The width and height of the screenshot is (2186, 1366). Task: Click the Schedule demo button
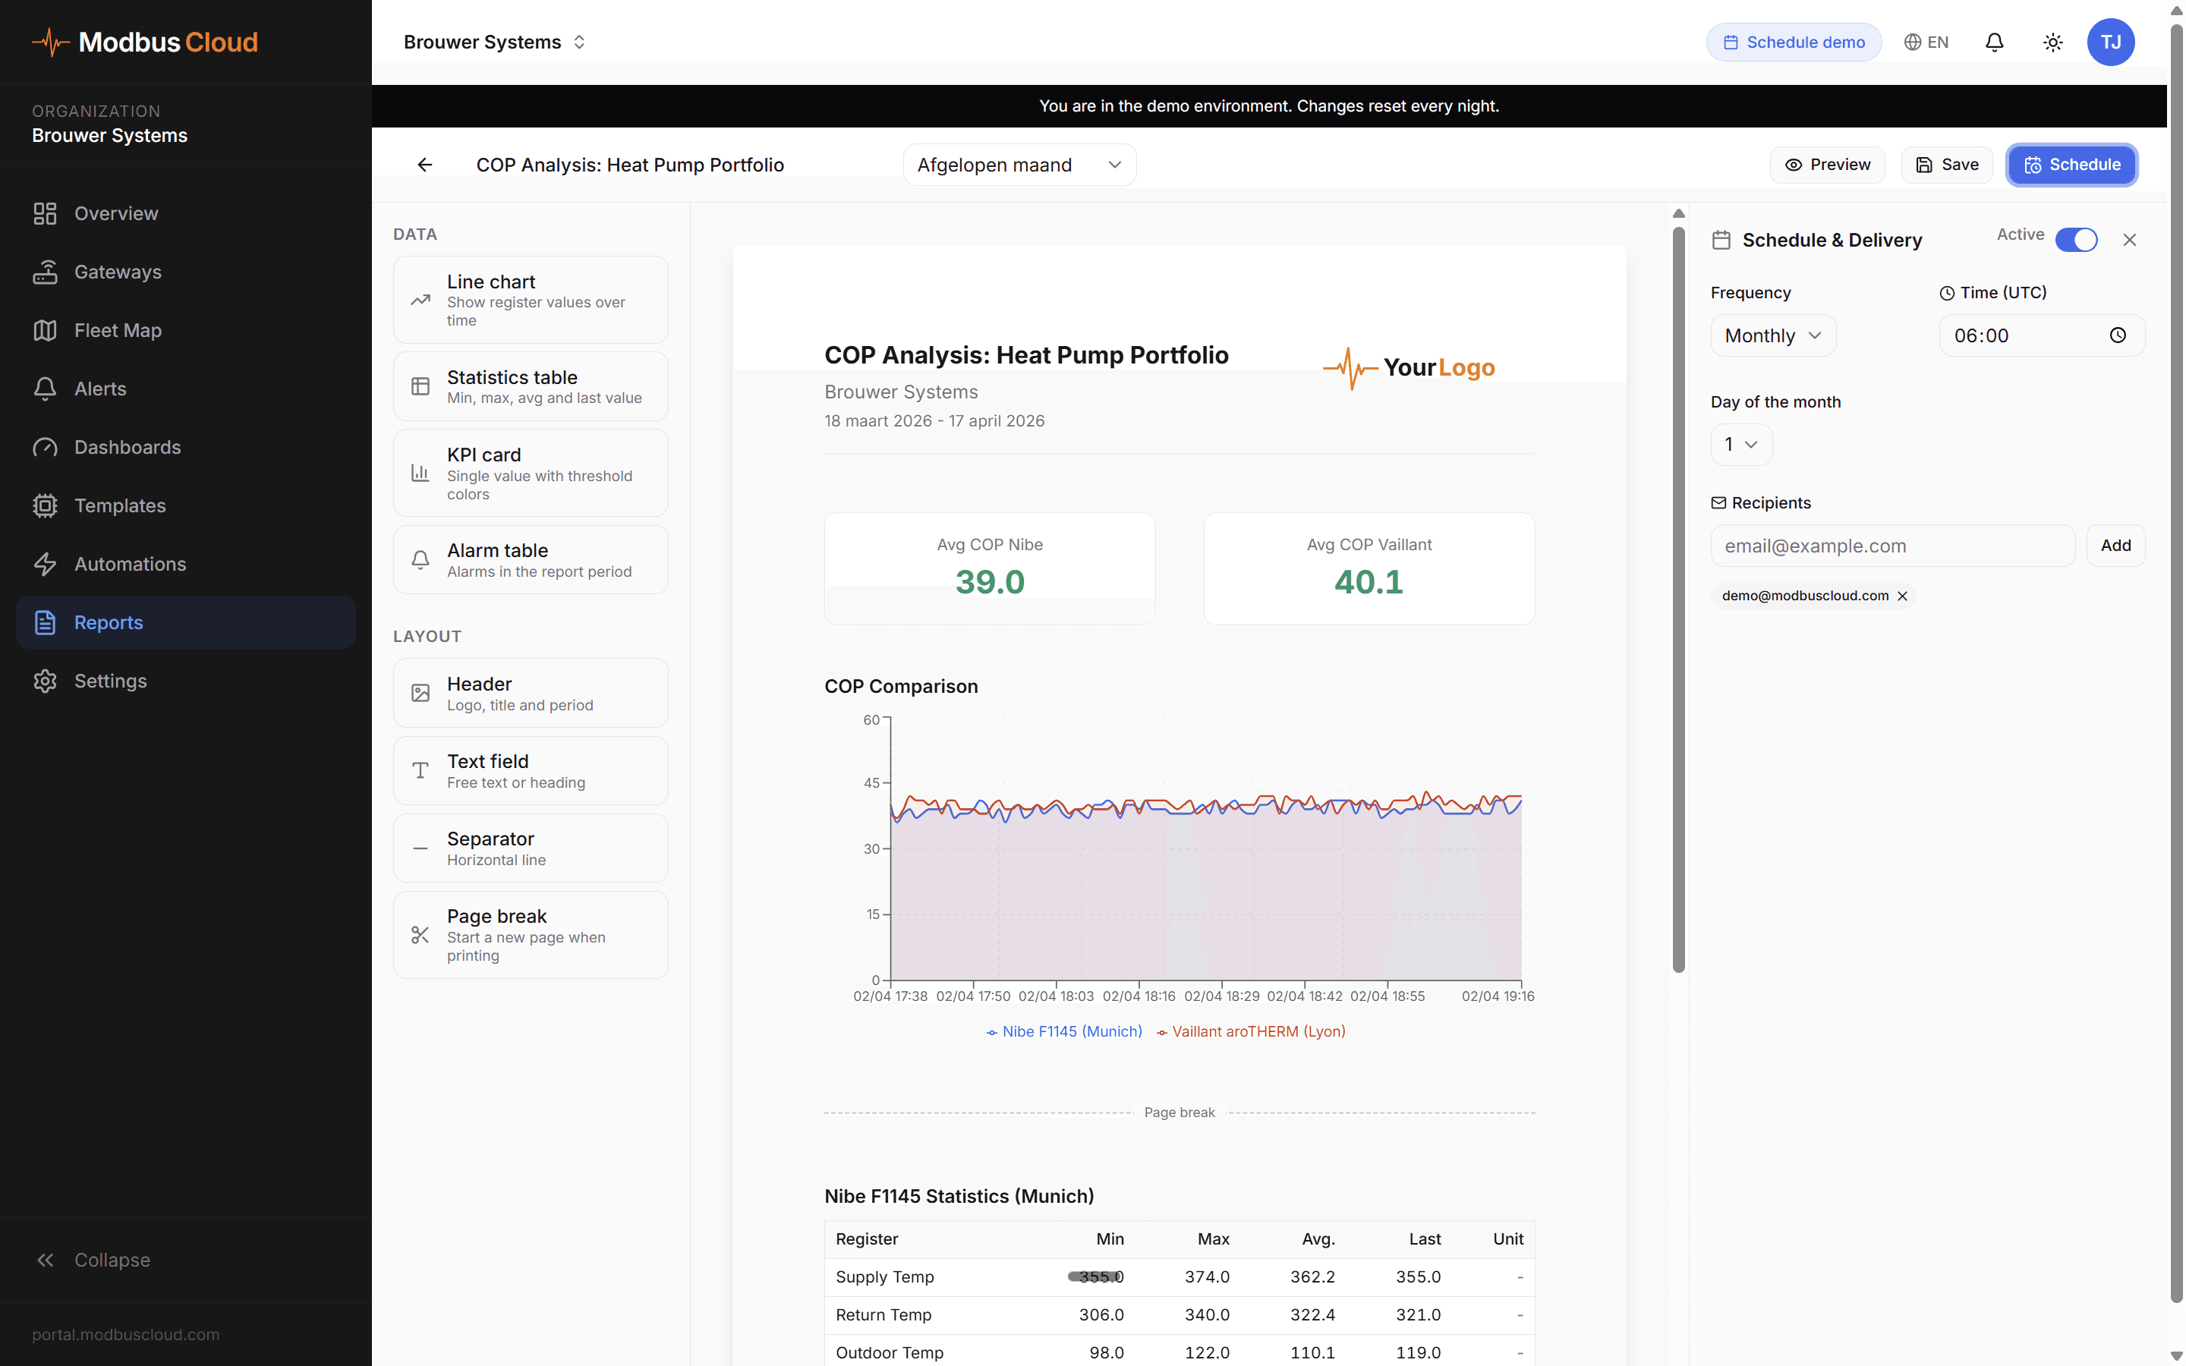tap(1793, 42)
